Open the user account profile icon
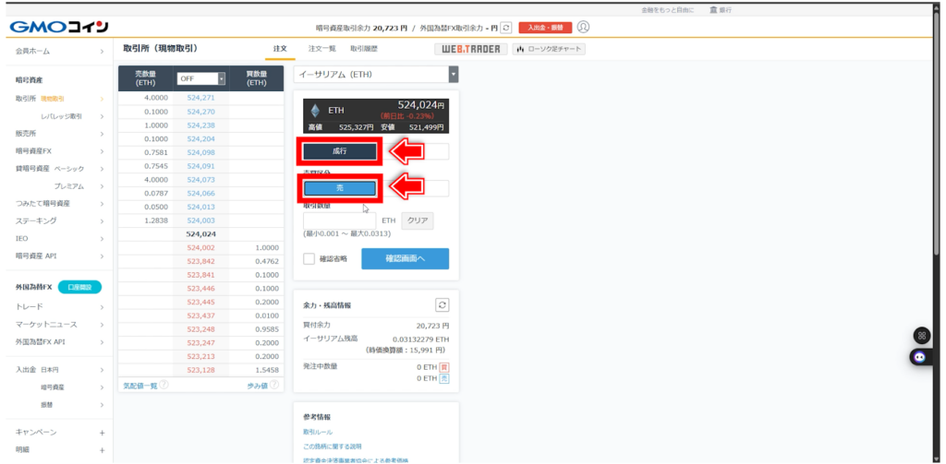 pyautogui.click(x=583, y=28)
